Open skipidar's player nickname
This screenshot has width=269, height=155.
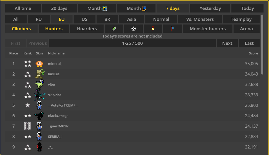[x=55, y=95]
